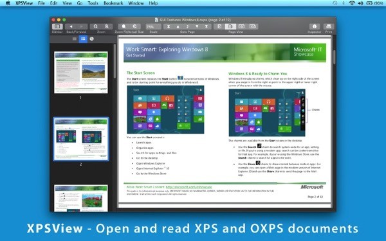Switch sidebar to outline list view
This screenshot has height=241, width=386.
pos(75,39)
